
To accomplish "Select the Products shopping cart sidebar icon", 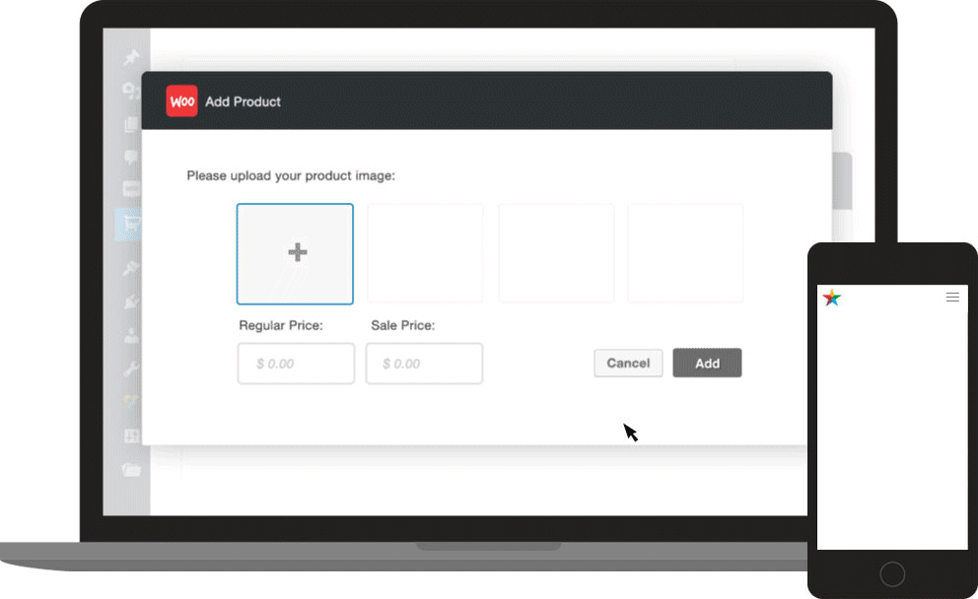I will (130, 225).
